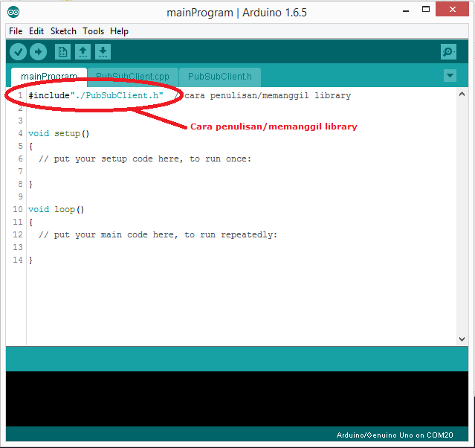The image size is (475, 448).
Task: Open the Serial Monitor magnifier icon
Action: pyautogui.click(x=448, y=52)
